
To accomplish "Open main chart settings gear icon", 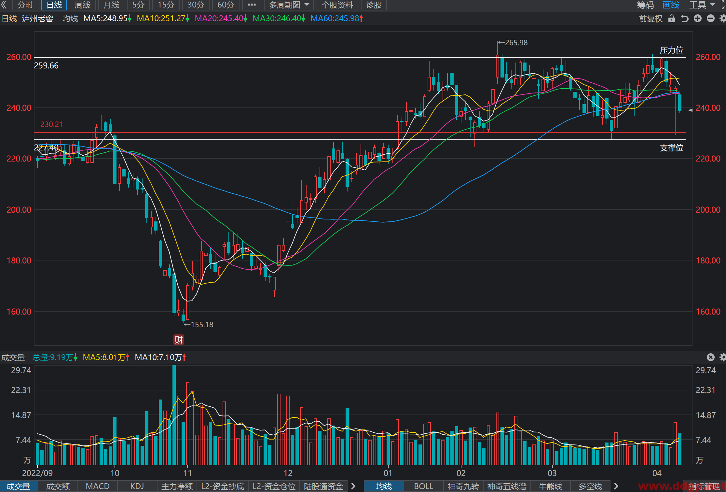I will click(x=723, y=19).
